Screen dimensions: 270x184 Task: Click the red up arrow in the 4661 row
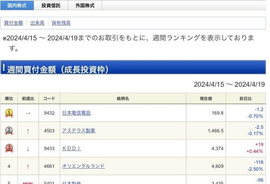28,166
